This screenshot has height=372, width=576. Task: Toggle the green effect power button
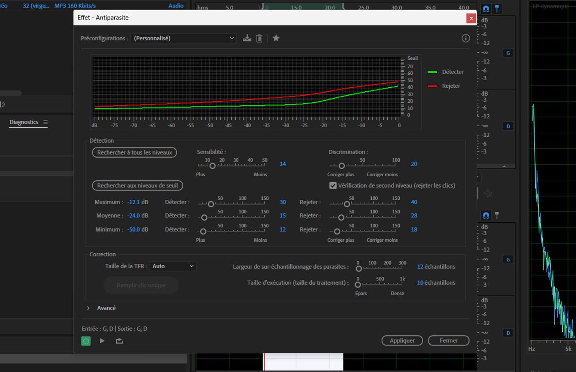tap(86, 341)
